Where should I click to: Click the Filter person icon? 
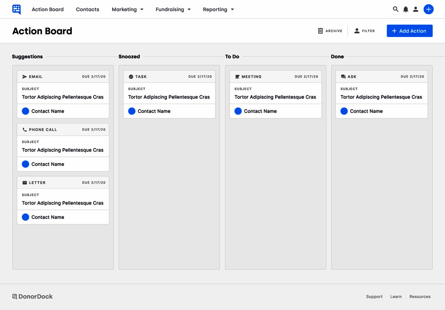point(357,31)
